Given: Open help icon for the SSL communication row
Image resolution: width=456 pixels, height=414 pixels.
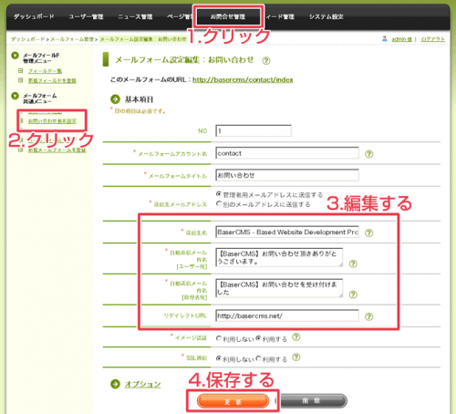Looking at the screenshot, I should 296,357.
